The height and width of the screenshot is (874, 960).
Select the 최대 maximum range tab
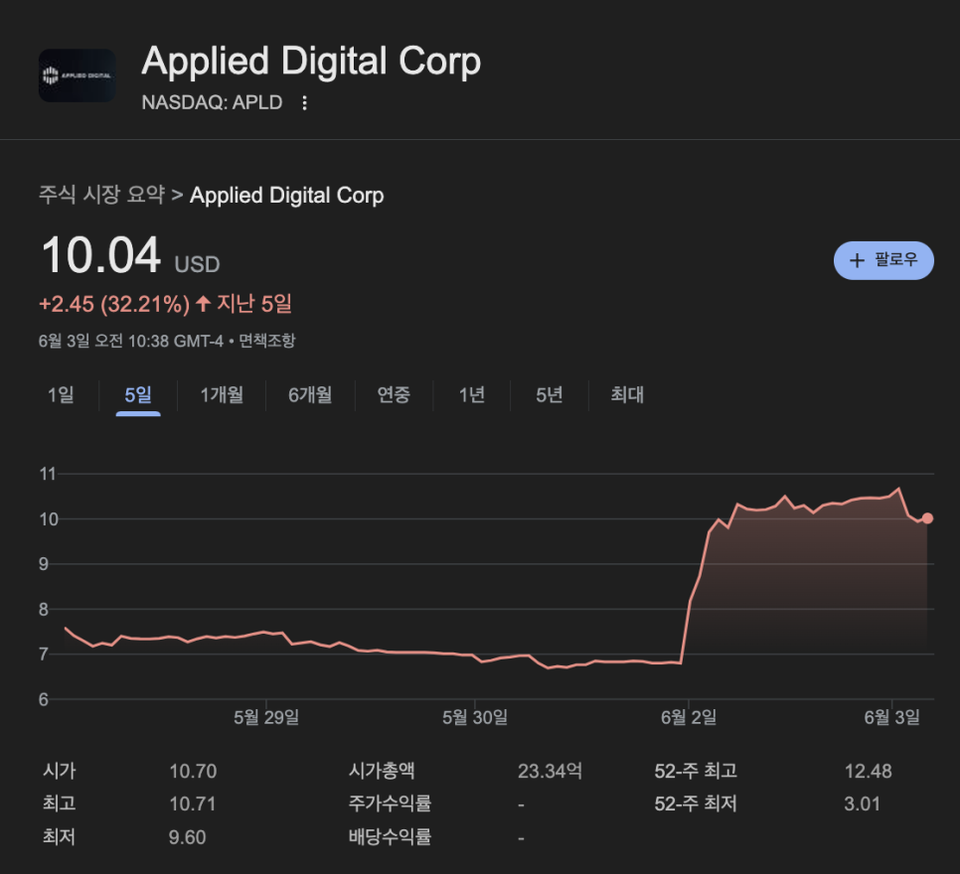(x=627, y=394)
